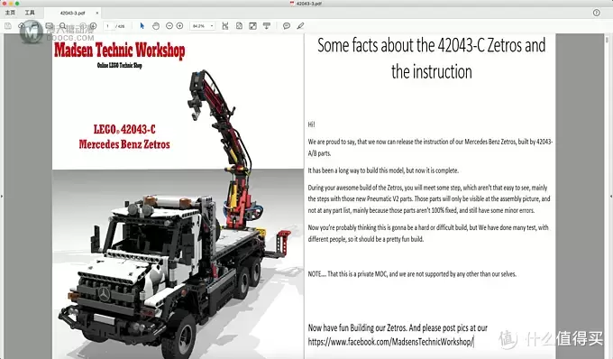Click the 'LEGO 42043-C' red text
Viewport: 613px width, 359px height.
pos(124,130)
